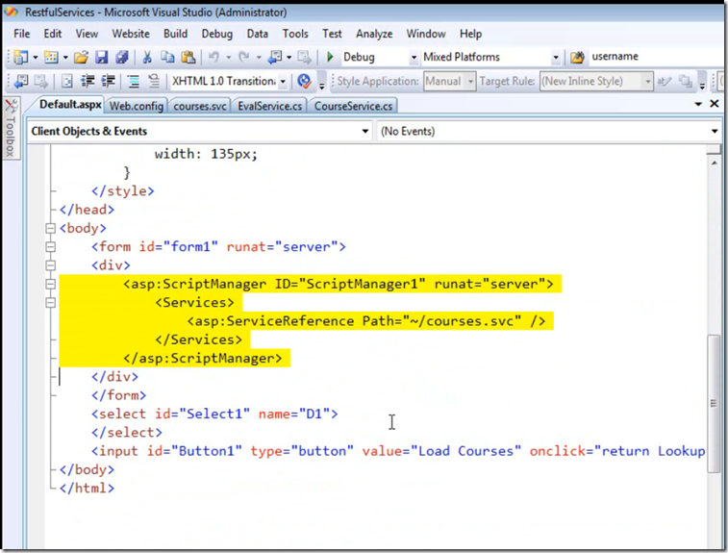The image size is (728, 553).
Task: Click the Comment Out Selected Lines icon
Action: (x=134, y=81)
